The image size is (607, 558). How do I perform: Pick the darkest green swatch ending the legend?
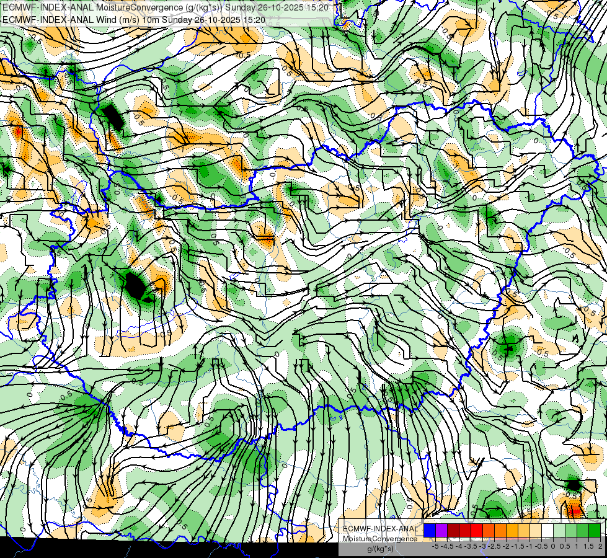[595, 531]
